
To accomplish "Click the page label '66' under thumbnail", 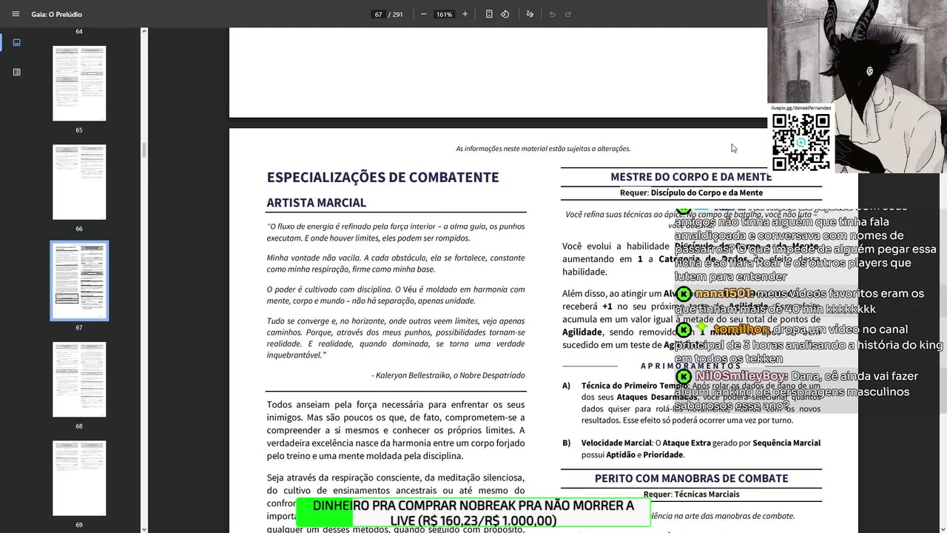I will pyautogui.click(x=79, y=229).
